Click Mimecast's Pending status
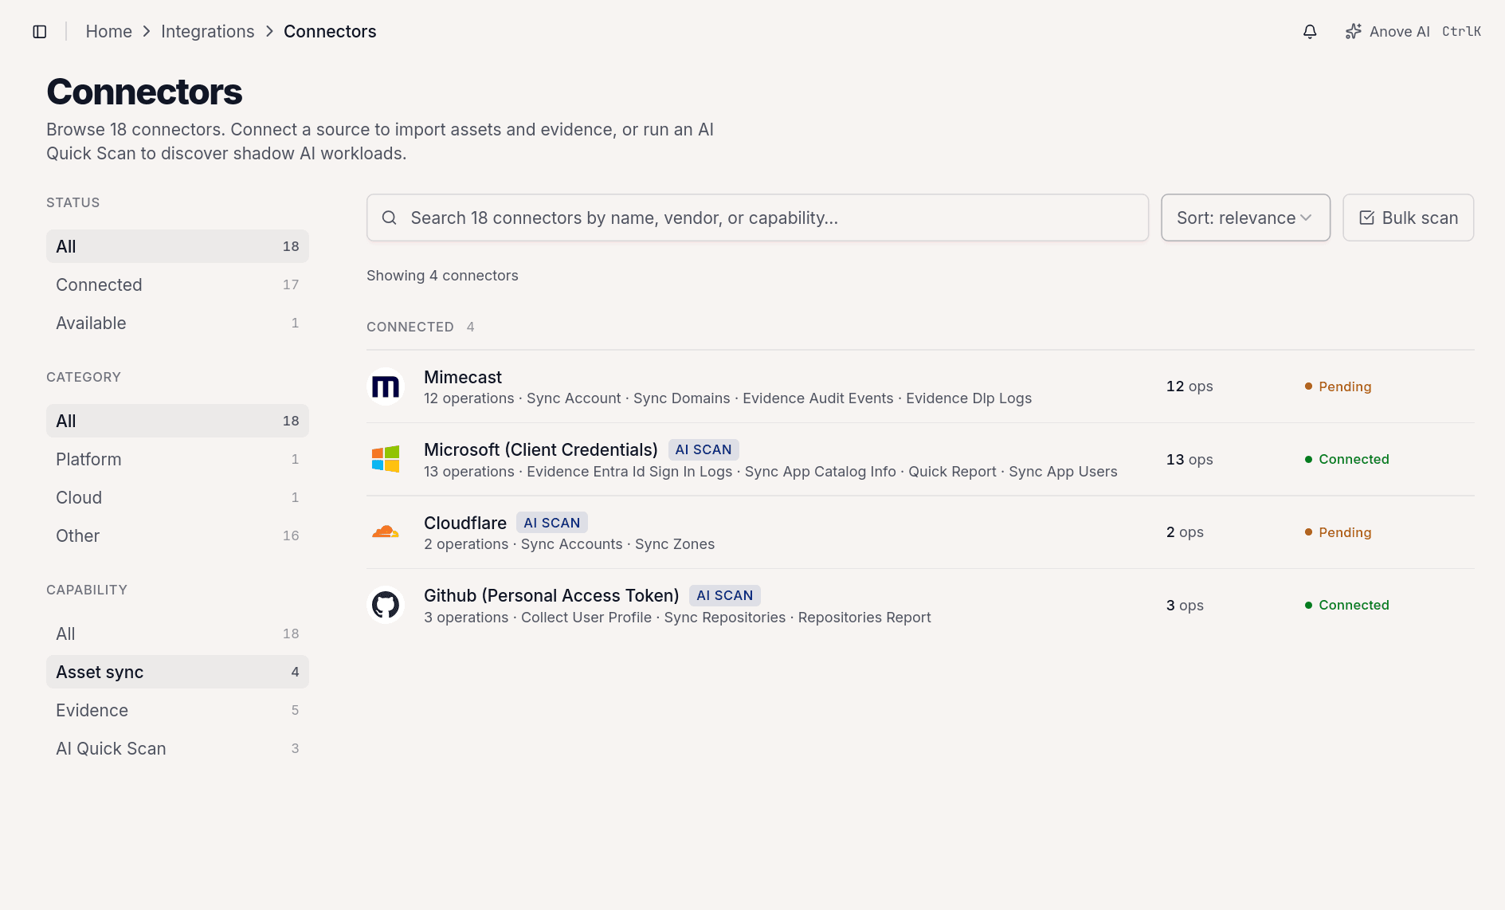The image size is (1505, 910). pyautogui.click(x=1338, y=386)
